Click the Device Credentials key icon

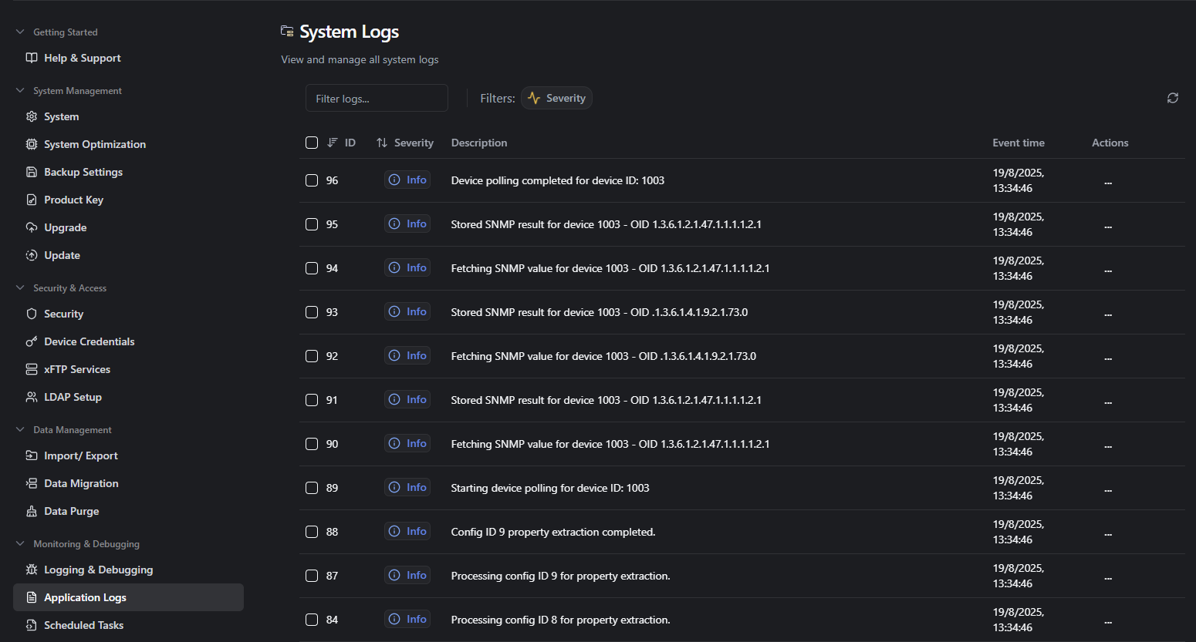[32, 341]
